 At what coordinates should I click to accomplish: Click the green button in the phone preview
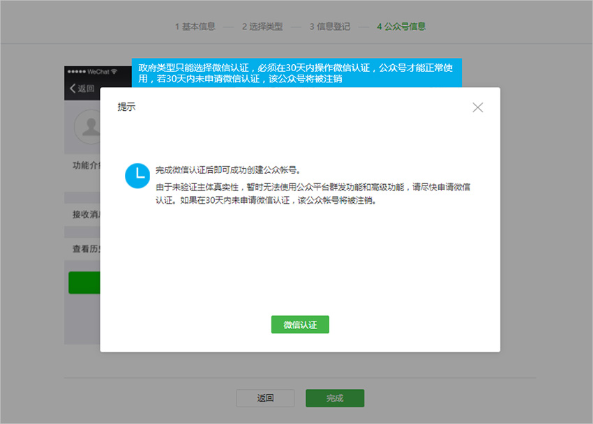[x=84, y=282]
